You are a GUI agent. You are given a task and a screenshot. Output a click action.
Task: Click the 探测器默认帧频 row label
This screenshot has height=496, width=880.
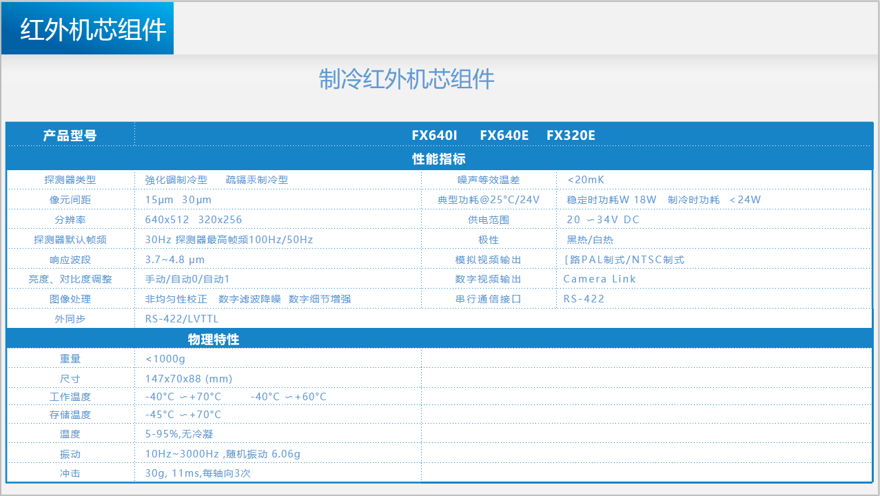click(70, 240)
